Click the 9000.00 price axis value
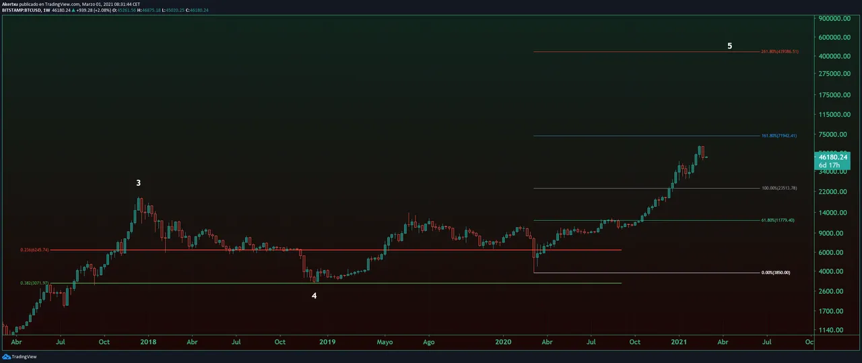 coord(830,233)
